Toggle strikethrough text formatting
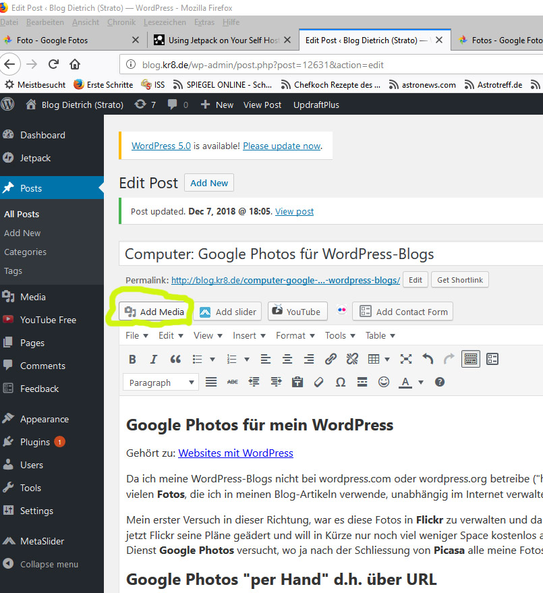 (x=233, y=382)
